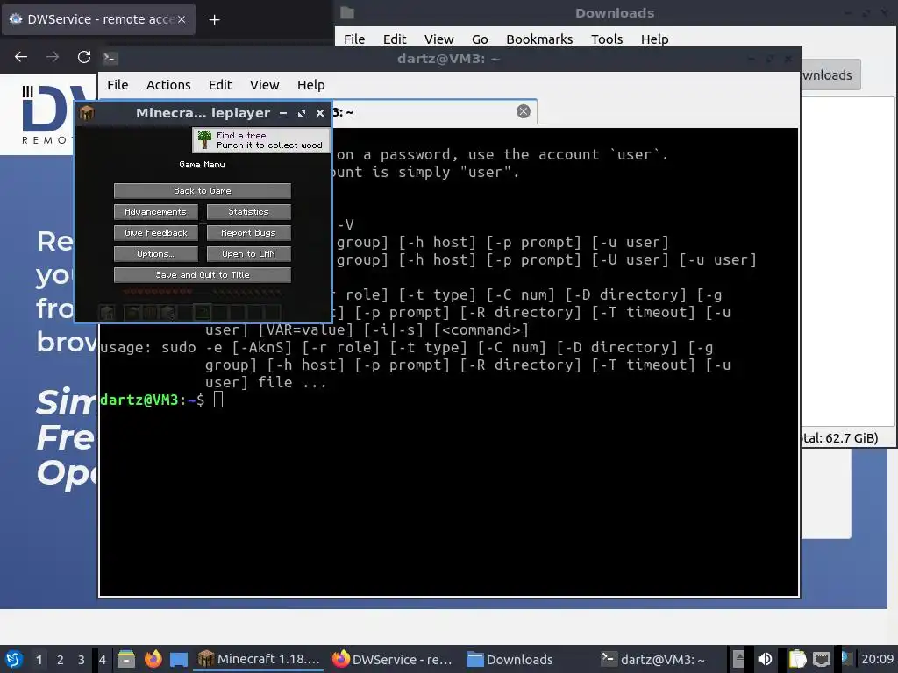Image resolution: width=898 pixels, height=673 pixels.
Task: Click the 'Find a tree' advancement toast
Action: pos(261,140)
